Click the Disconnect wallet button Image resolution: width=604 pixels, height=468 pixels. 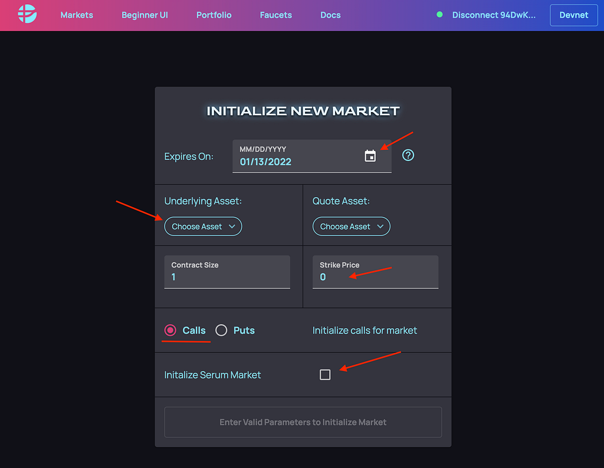[x=494, y=15]
